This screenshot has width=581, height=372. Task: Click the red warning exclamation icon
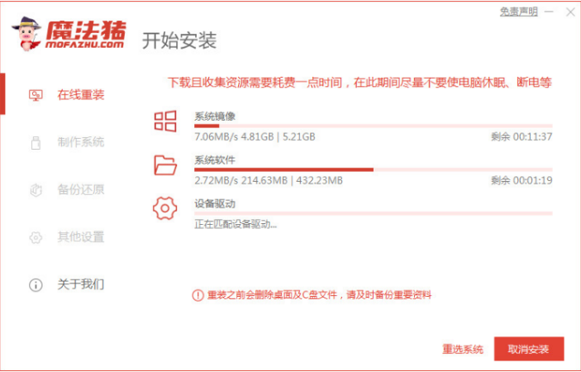(x=198, y=294)
